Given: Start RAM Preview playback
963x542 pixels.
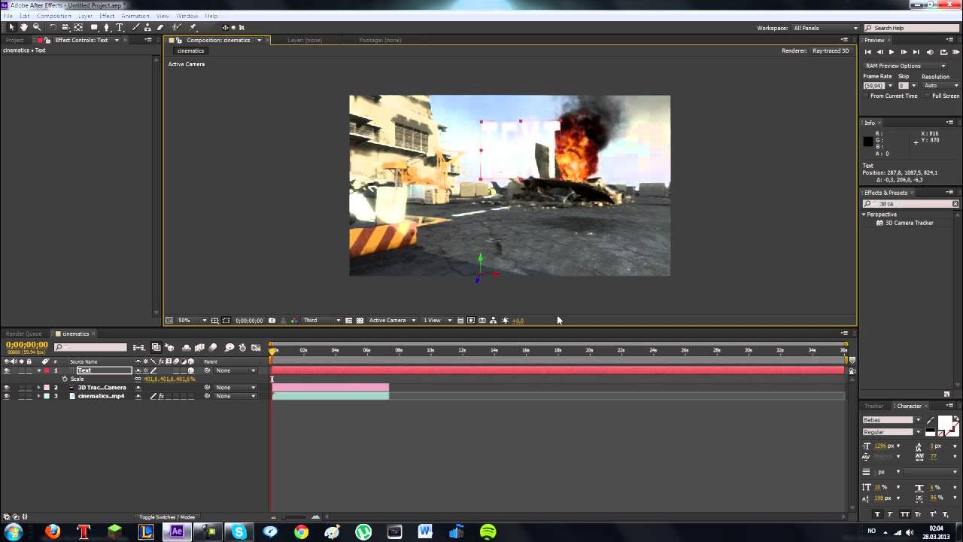Looking at the screenshot, I should tap(956, 52).
